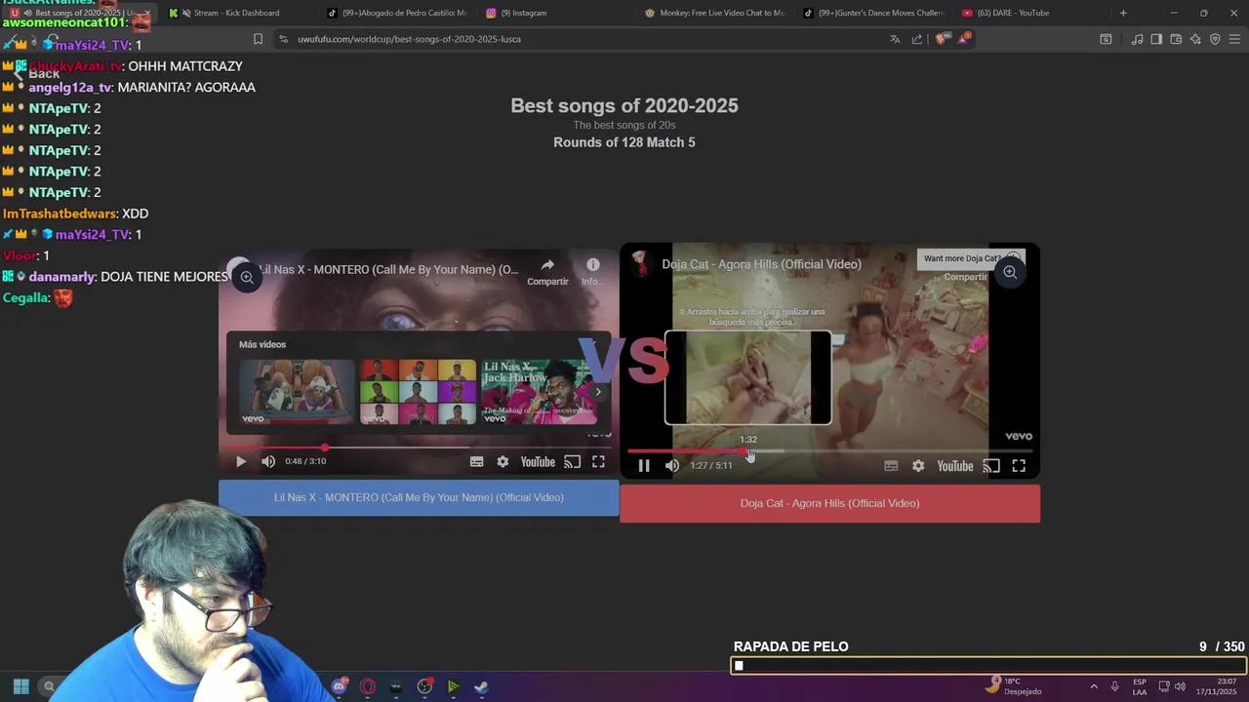
Task: Show hidden system tray icons chevron
Action: click(1093, 686)
